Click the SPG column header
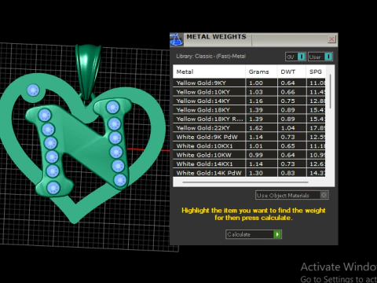The image size is (377, 283). 316,72
